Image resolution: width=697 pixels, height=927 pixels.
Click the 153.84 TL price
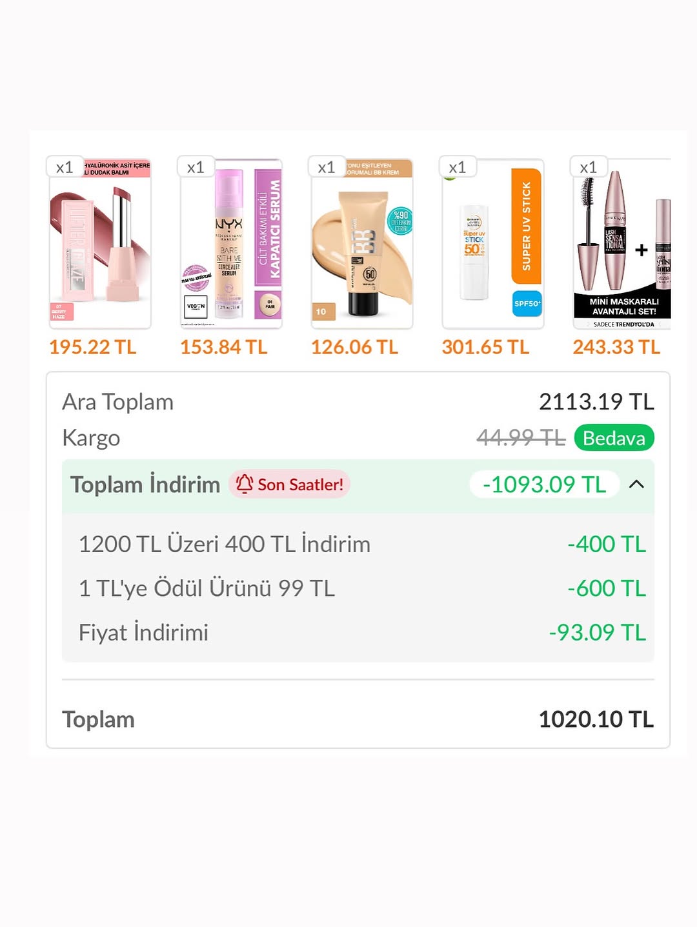click(x=224, y=347)
